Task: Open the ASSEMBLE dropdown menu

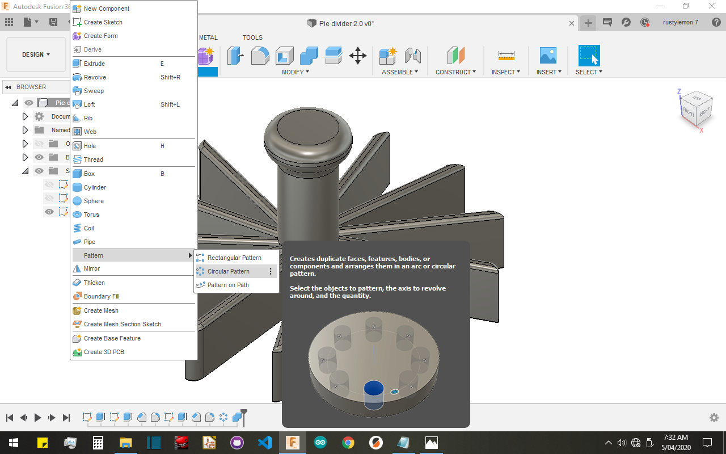Action: pos(400,72)
